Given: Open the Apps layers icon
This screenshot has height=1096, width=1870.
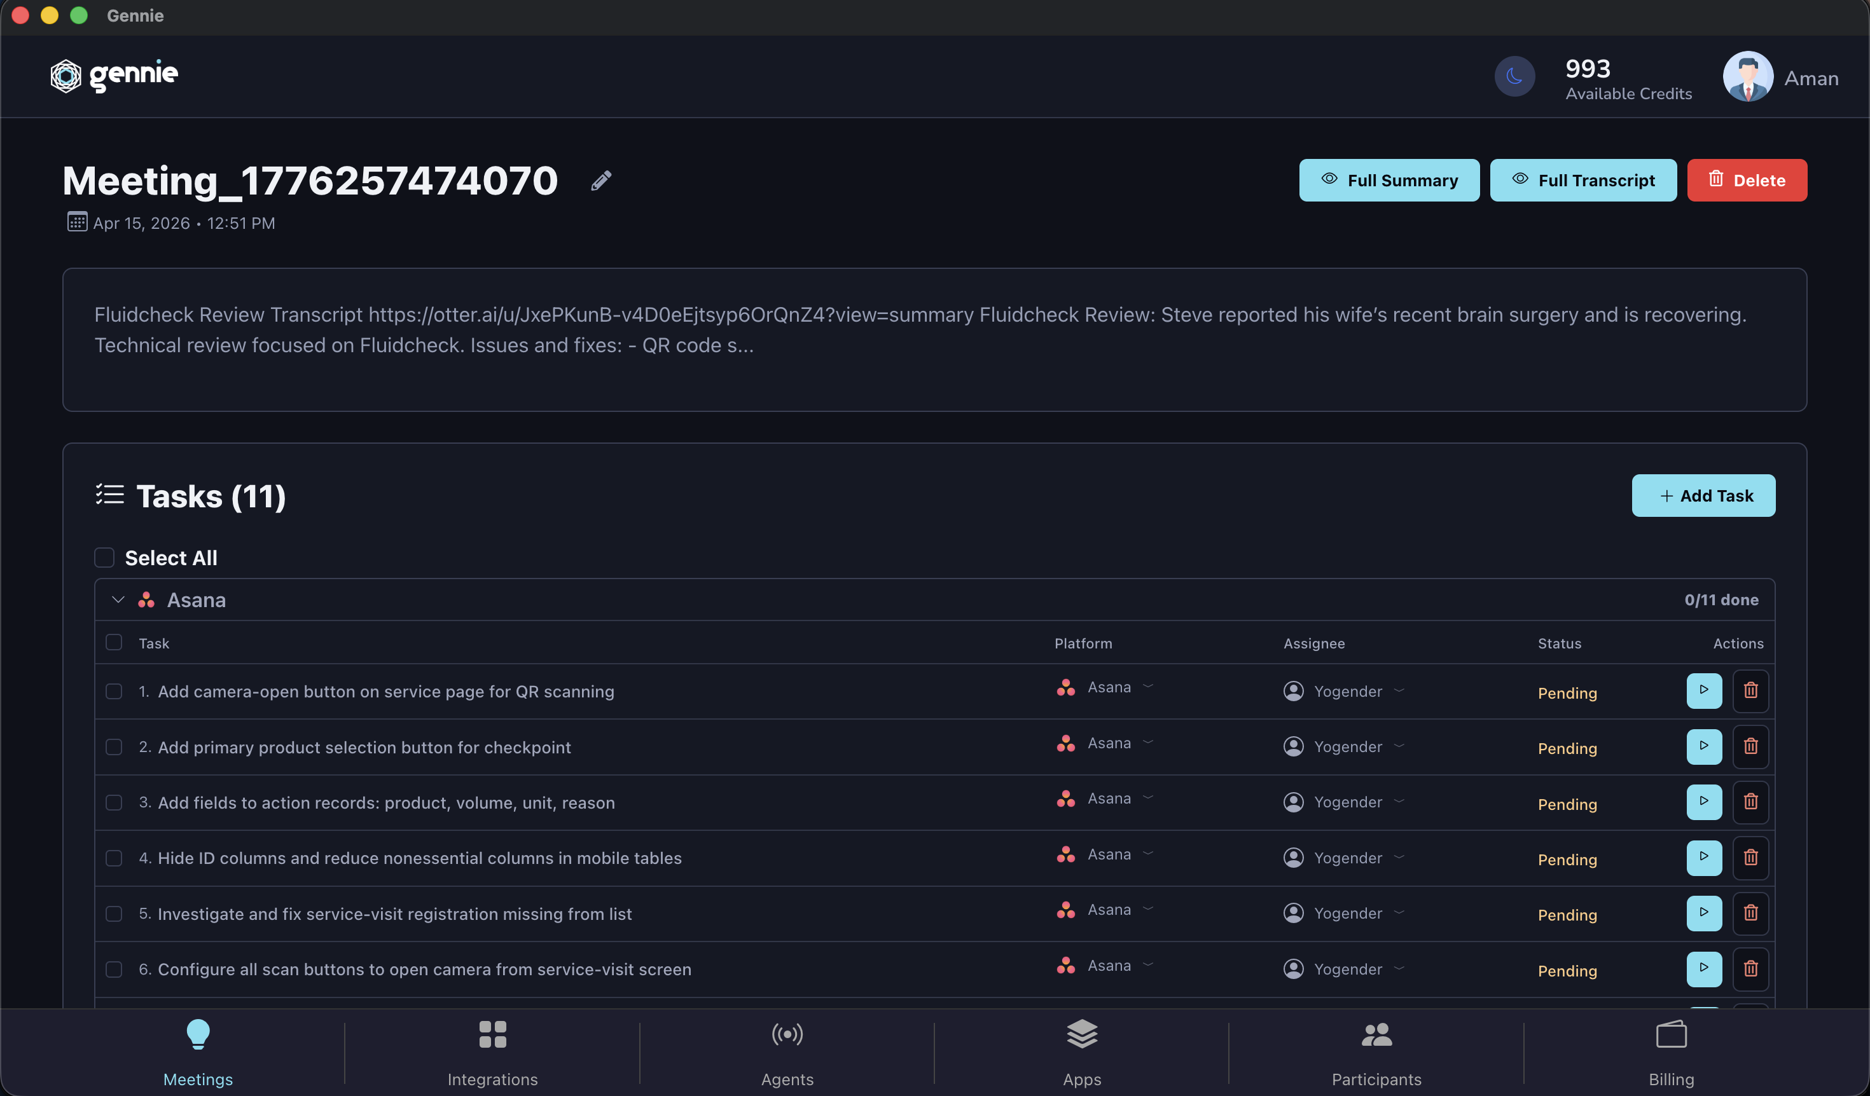Looking at the screenshot, I should click(x=1082, y=1034).
